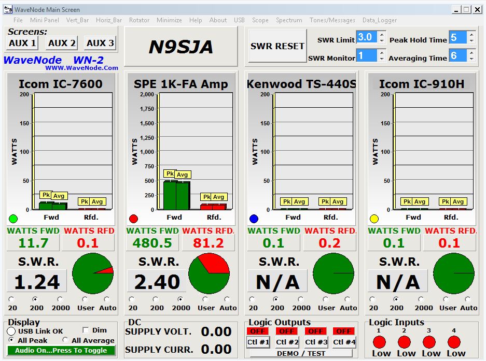
Task: Select the All Average radio option
Action: pos(65,340)
